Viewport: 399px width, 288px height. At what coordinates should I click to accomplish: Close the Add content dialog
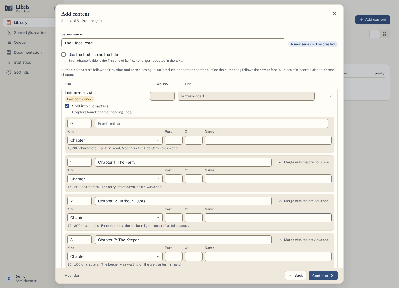click(334, 14)
